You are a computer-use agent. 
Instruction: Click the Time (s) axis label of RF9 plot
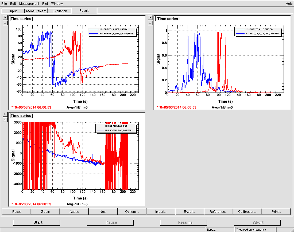[80, 101]
